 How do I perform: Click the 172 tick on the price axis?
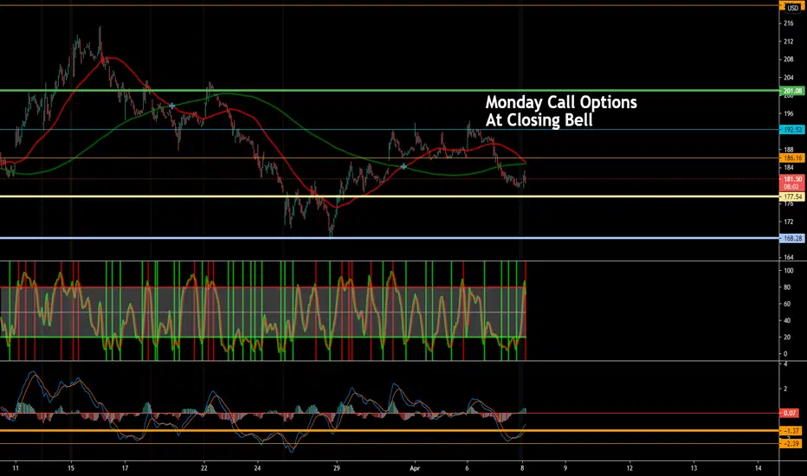tap(789, 222)
